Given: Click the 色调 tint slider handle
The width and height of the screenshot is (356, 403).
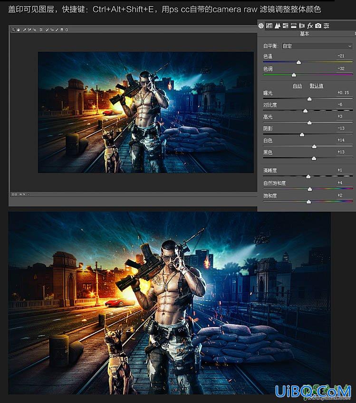Looking at the screenshot, I should [294, 75].
